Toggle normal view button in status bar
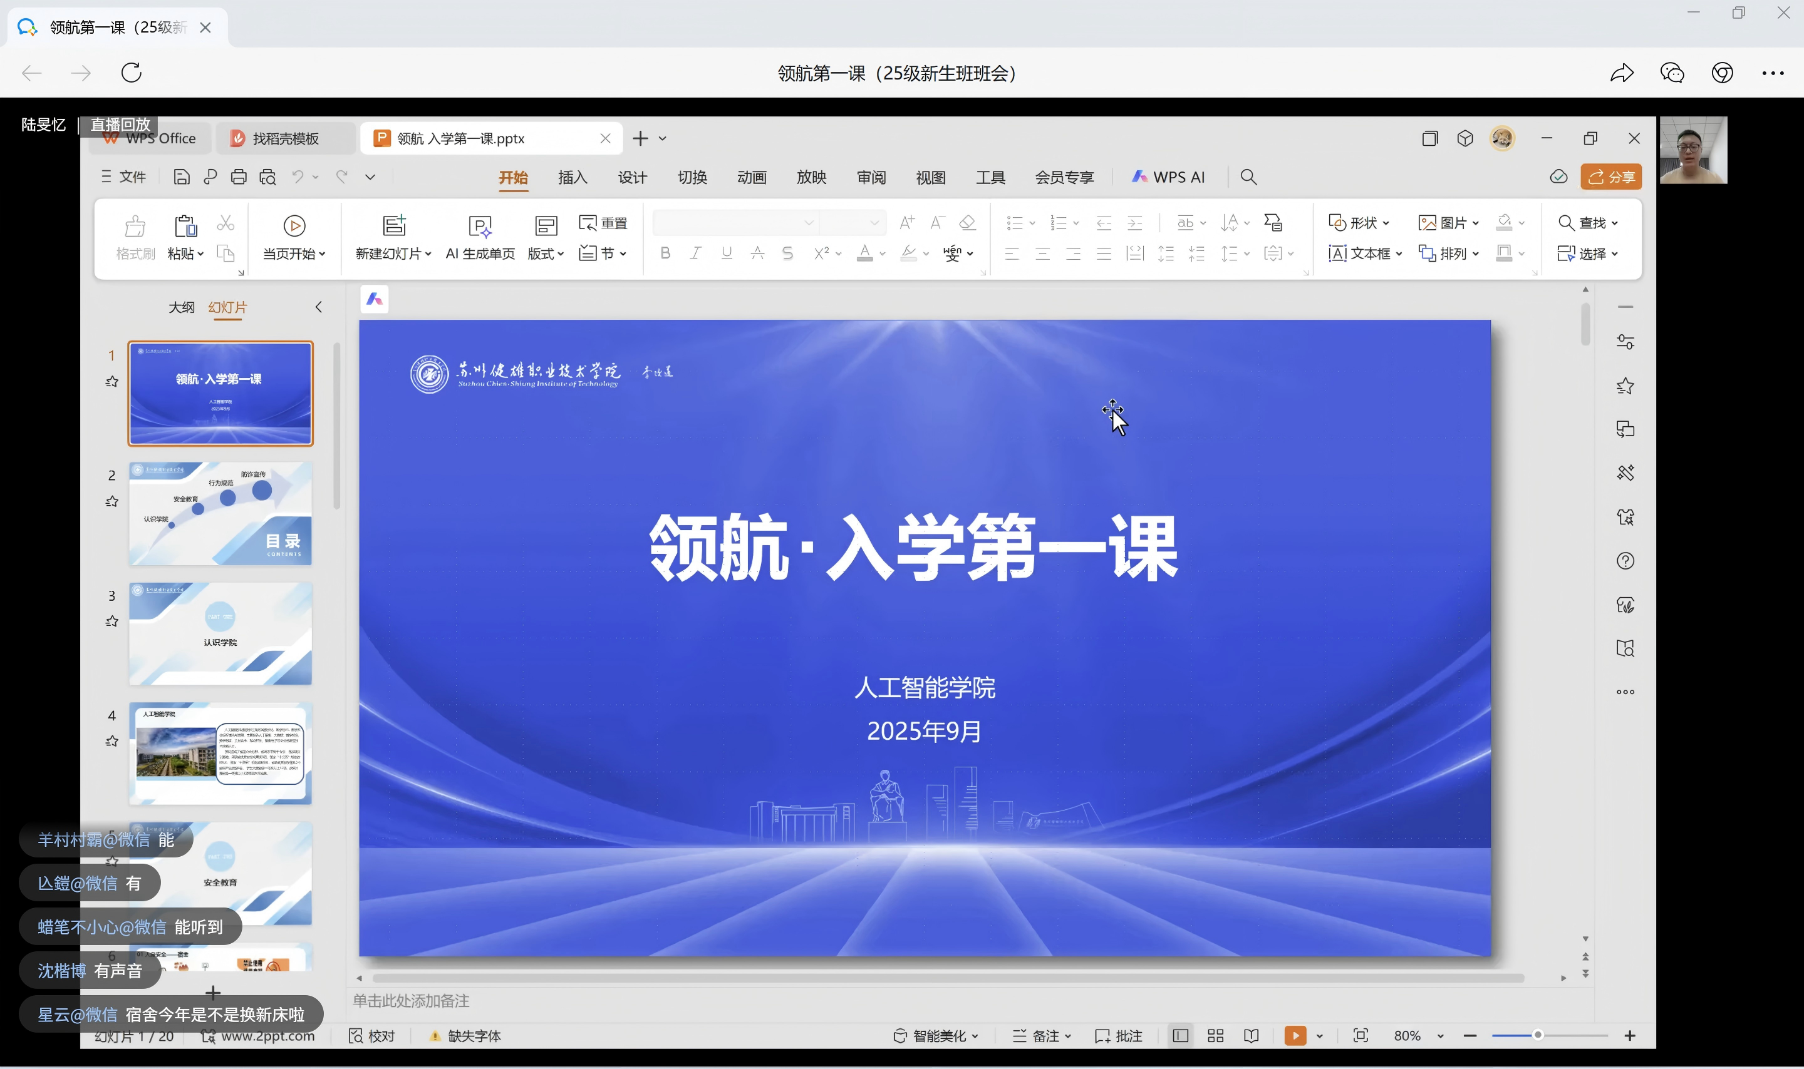 (x=1180, y=1036)
